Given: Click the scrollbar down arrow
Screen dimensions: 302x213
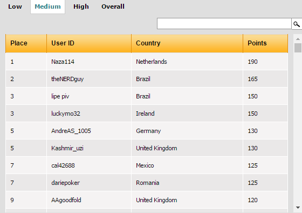Looking at the screenshot, I should pos(298,208).
